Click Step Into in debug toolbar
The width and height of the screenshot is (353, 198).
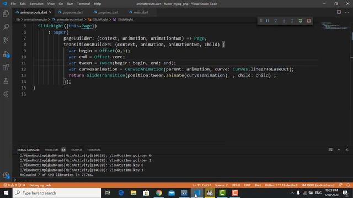click(284, 21)
